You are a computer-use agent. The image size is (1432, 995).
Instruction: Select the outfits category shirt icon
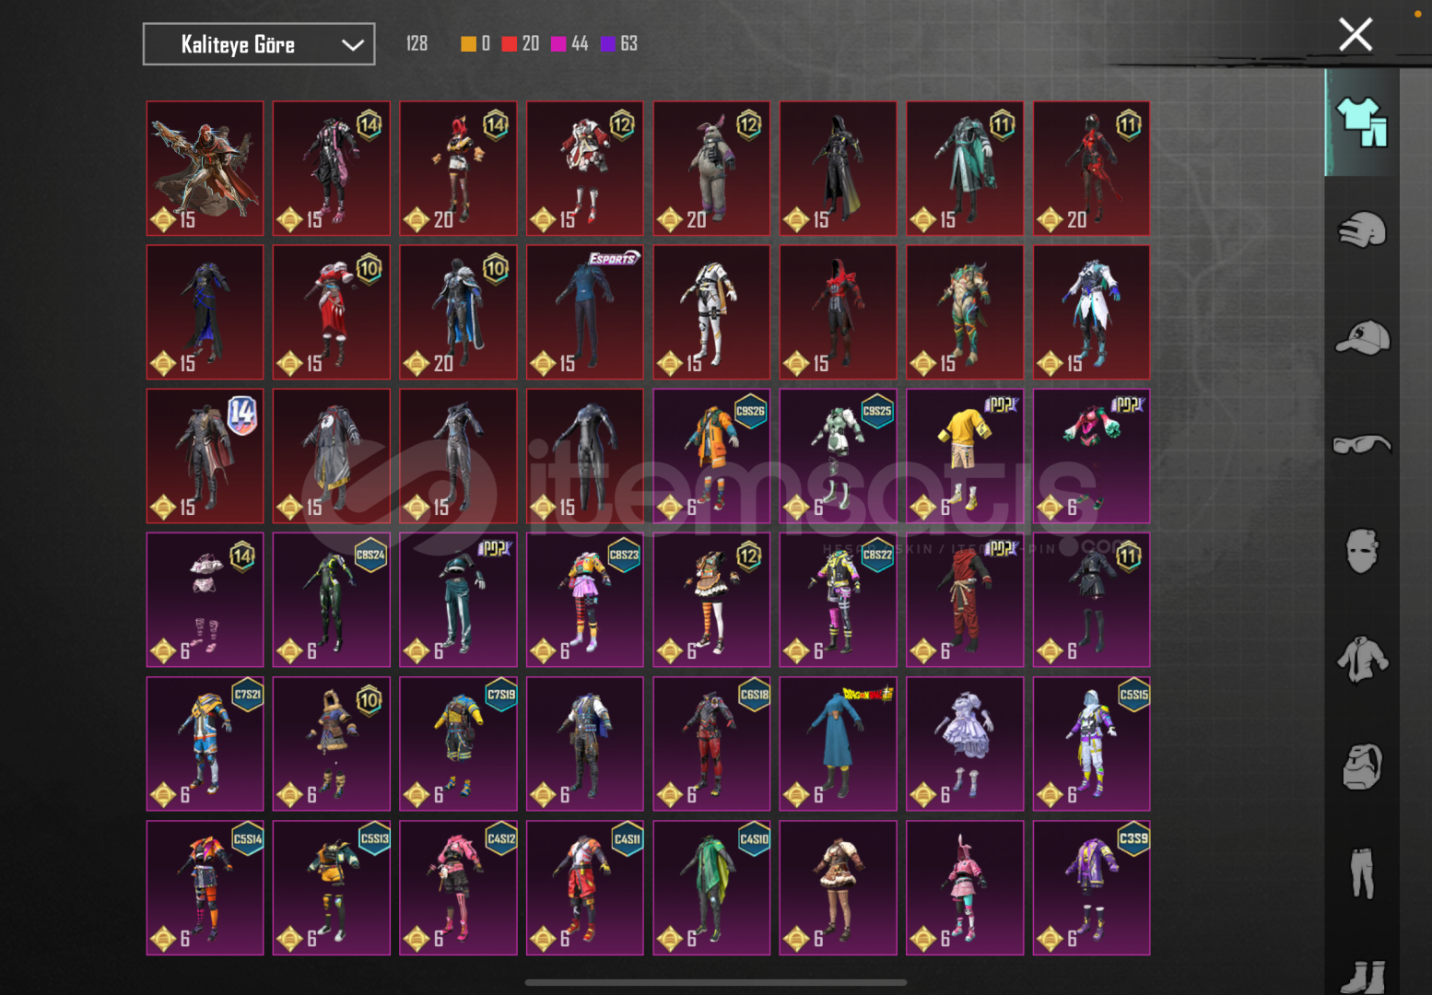pyautogui.click(x=1362, y=122)
